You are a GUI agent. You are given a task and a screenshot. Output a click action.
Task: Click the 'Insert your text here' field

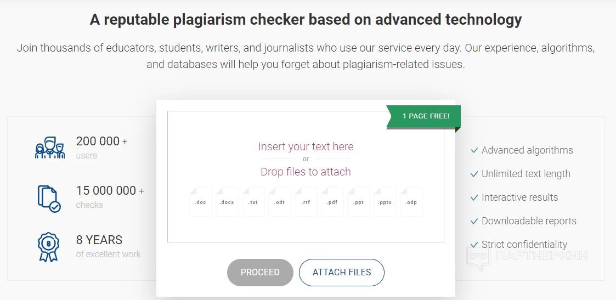click(306, 146)
